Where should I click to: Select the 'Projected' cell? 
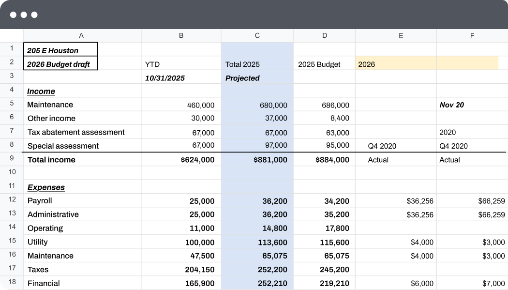tap(257, 77)
